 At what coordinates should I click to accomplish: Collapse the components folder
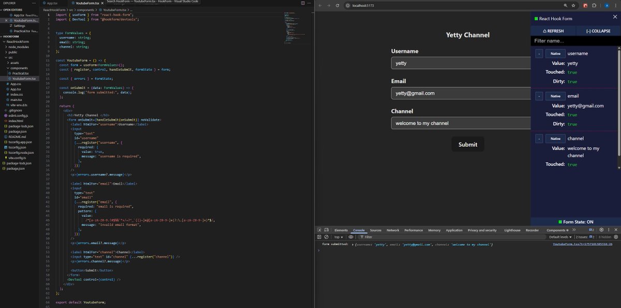tap(19, 68)
